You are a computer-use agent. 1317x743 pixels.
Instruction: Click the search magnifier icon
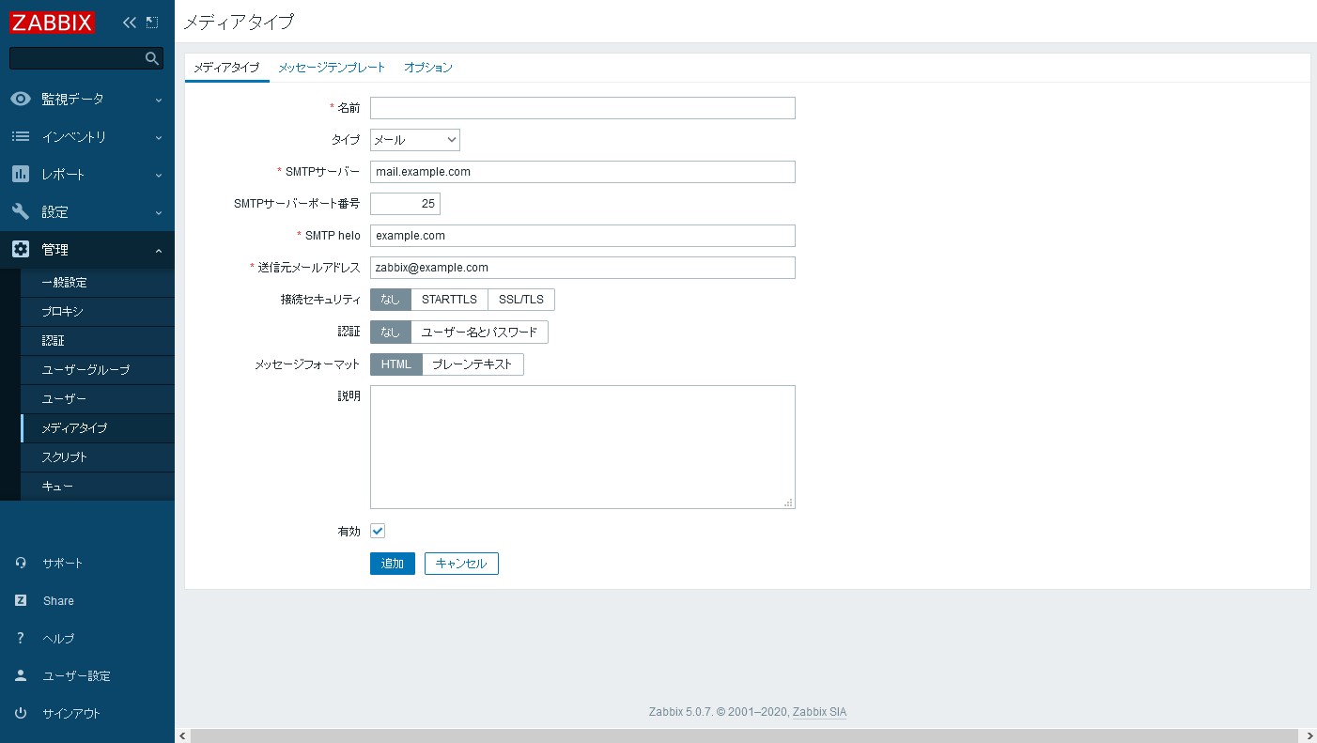152,58
